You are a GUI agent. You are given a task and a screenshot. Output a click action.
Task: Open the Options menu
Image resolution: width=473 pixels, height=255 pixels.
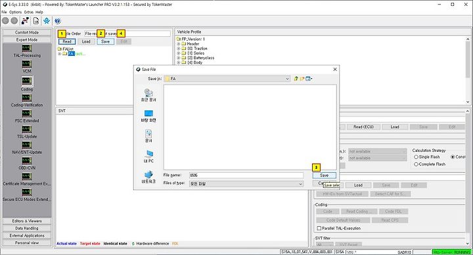point(15,12)
